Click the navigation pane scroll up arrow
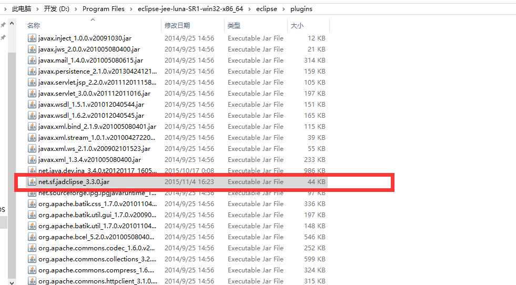The image size is (516, 285). point(12,23)
